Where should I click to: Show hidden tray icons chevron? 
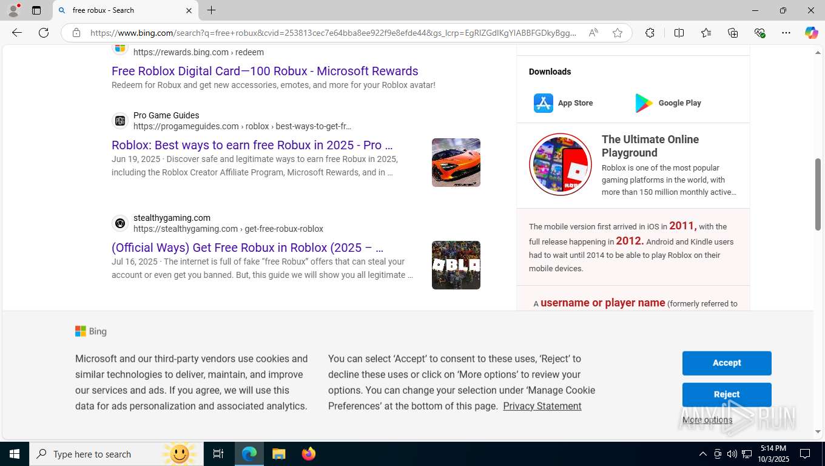(702, 454)
